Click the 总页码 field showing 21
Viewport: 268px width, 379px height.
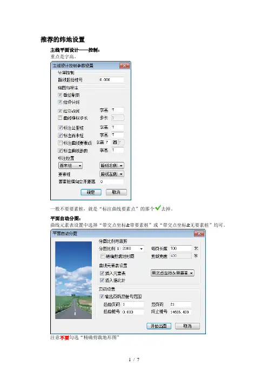[180, 304]
